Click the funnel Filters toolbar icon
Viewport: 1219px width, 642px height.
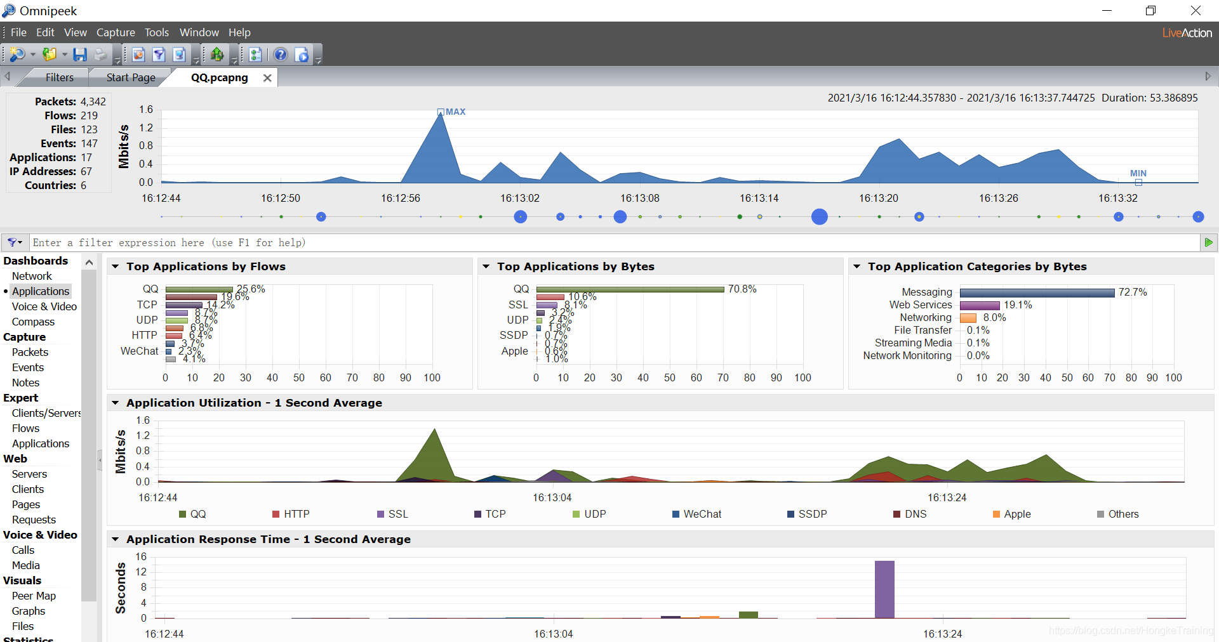(159, 55)
